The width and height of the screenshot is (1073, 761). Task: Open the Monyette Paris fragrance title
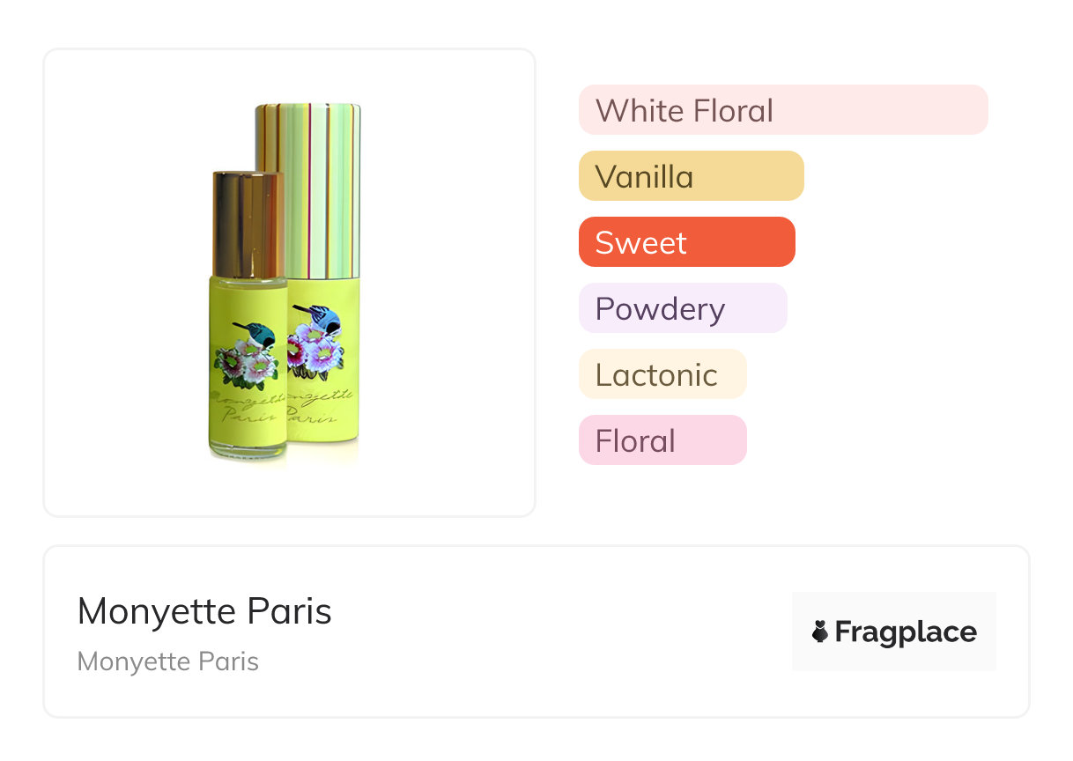(204, 611)
